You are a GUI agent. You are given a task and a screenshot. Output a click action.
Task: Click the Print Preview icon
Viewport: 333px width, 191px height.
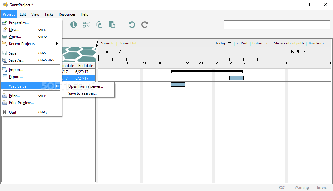(4, 102)
